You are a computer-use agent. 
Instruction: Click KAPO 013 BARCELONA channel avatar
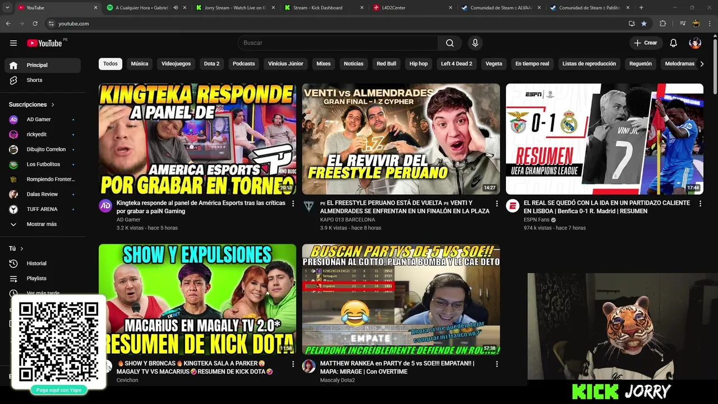pos(309,206)
